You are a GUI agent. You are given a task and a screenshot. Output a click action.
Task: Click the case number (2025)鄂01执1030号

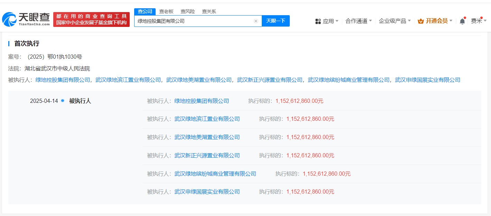click(x=55, y=57)
